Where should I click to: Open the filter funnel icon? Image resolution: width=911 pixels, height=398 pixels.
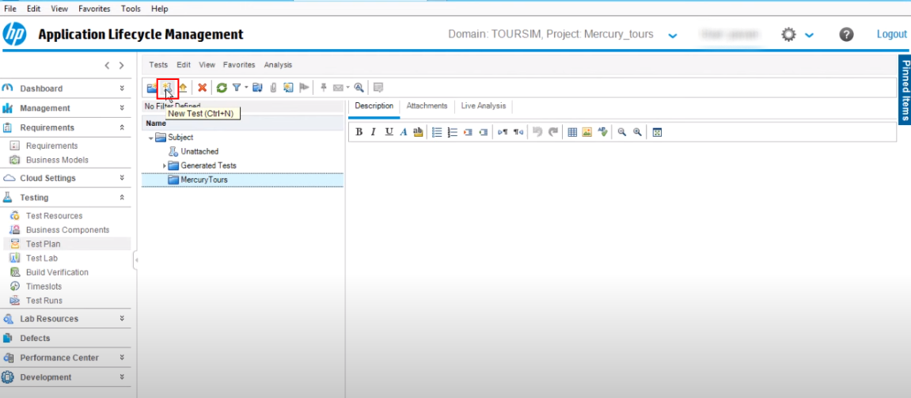tap(236, 88)
